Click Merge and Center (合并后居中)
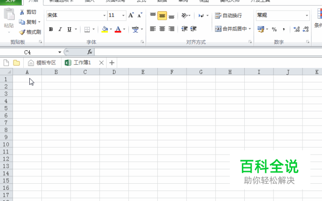 (230, 29)
